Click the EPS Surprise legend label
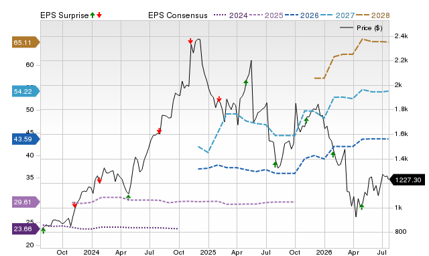 coord(64,15)
